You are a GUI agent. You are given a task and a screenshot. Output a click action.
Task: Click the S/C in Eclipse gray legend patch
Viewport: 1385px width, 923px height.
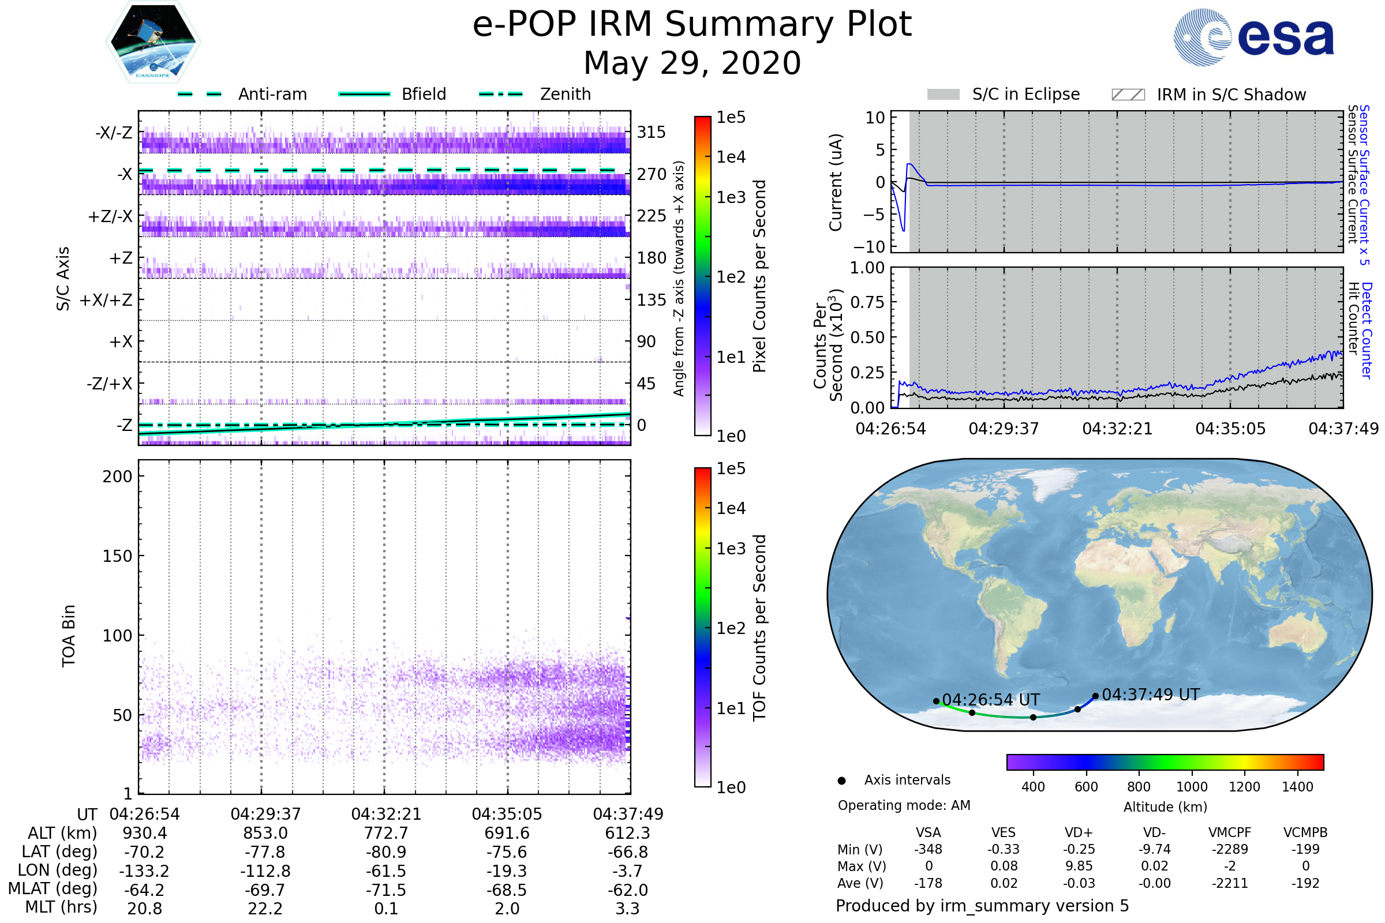click(943, 95)
